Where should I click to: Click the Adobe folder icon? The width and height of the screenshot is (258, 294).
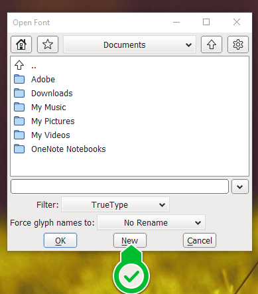click(x=19, y=79)
